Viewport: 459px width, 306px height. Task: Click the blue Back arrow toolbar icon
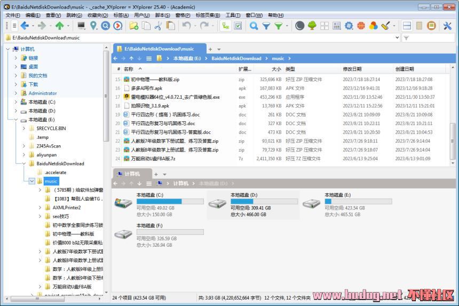click(25, 26)
